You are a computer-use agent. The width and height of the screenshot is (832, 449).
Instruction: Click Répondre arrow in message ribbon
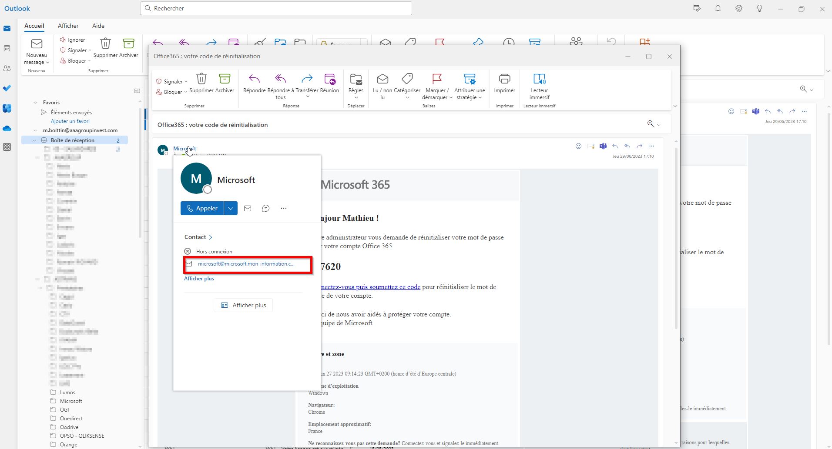pyautogui.click(x=254, y=79)
